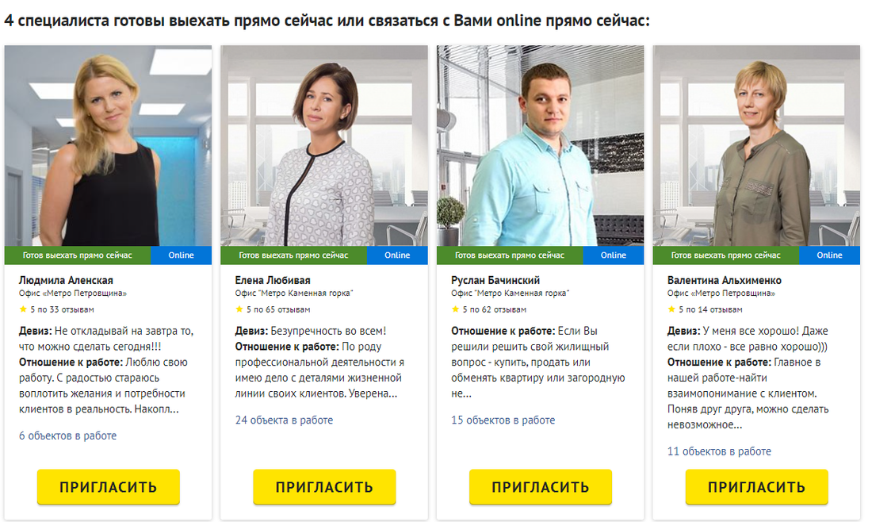Viewport: 872px width, 522px height.
Task: Open the 6 объектов в работе link
Action: tap(68, 436)
